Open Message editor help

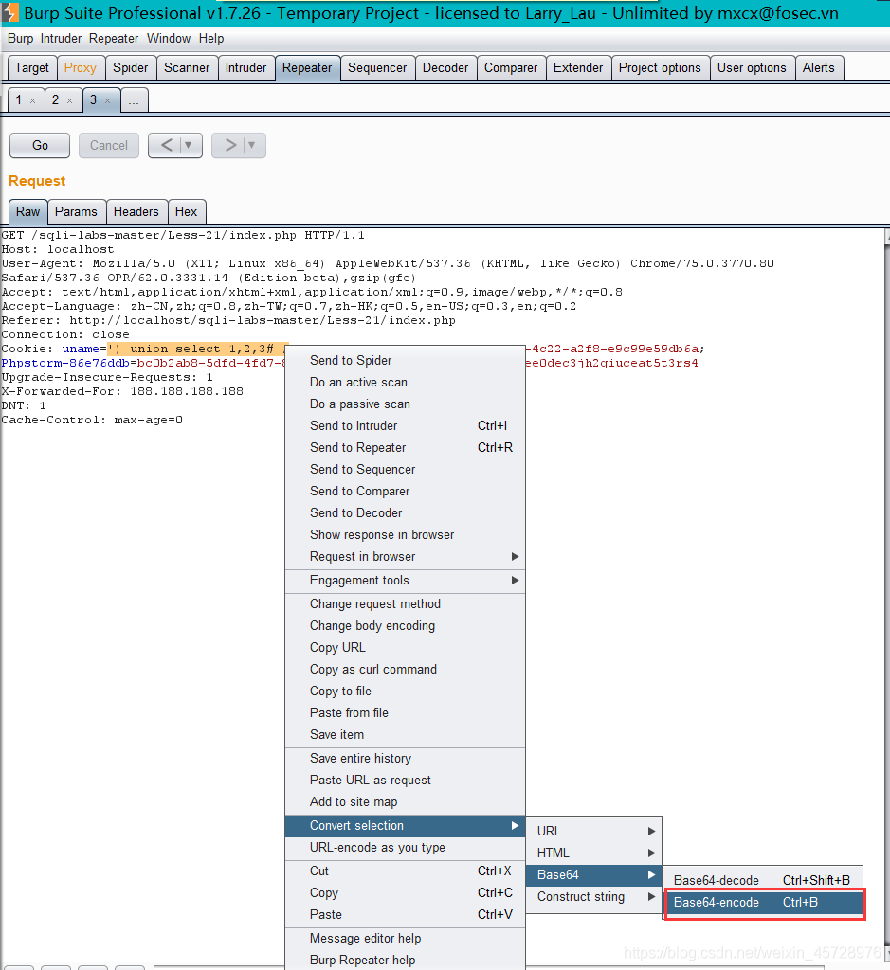coord(405,939)
